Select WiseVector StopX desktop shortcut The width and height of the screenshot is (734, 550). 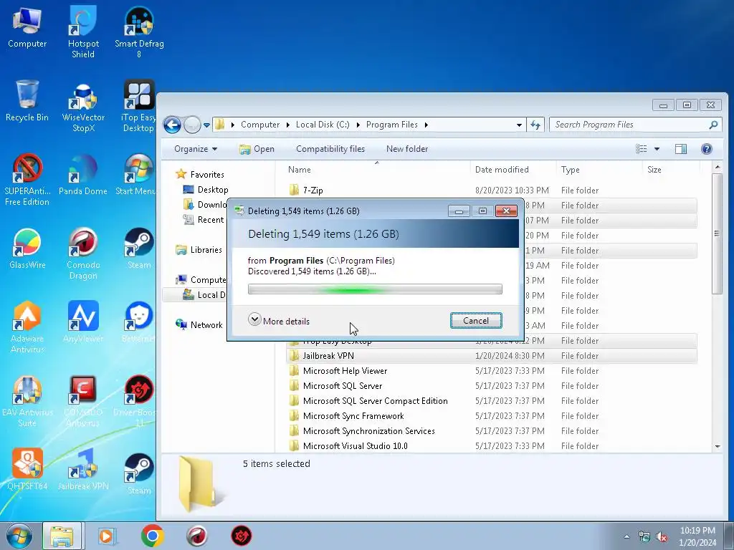click(x=83, y=107)
